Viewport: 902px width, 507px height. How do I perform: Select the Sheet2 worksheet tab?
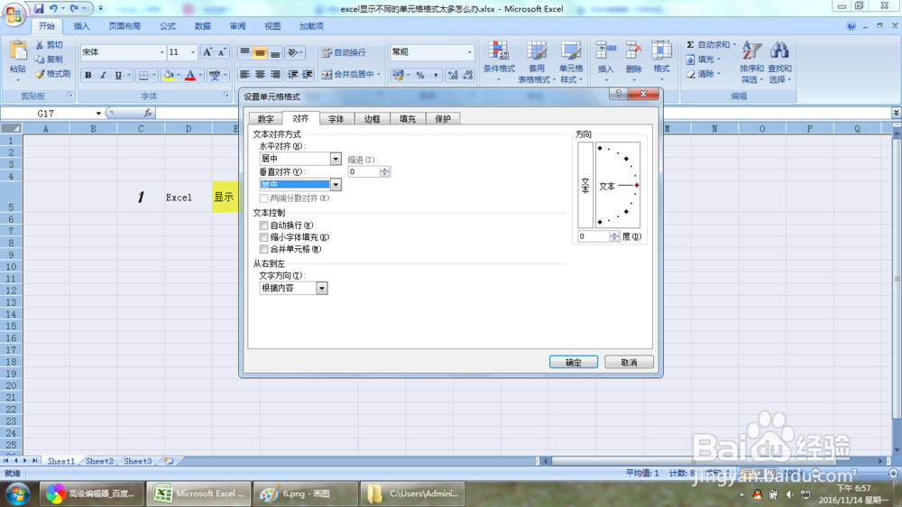[99, 461]
